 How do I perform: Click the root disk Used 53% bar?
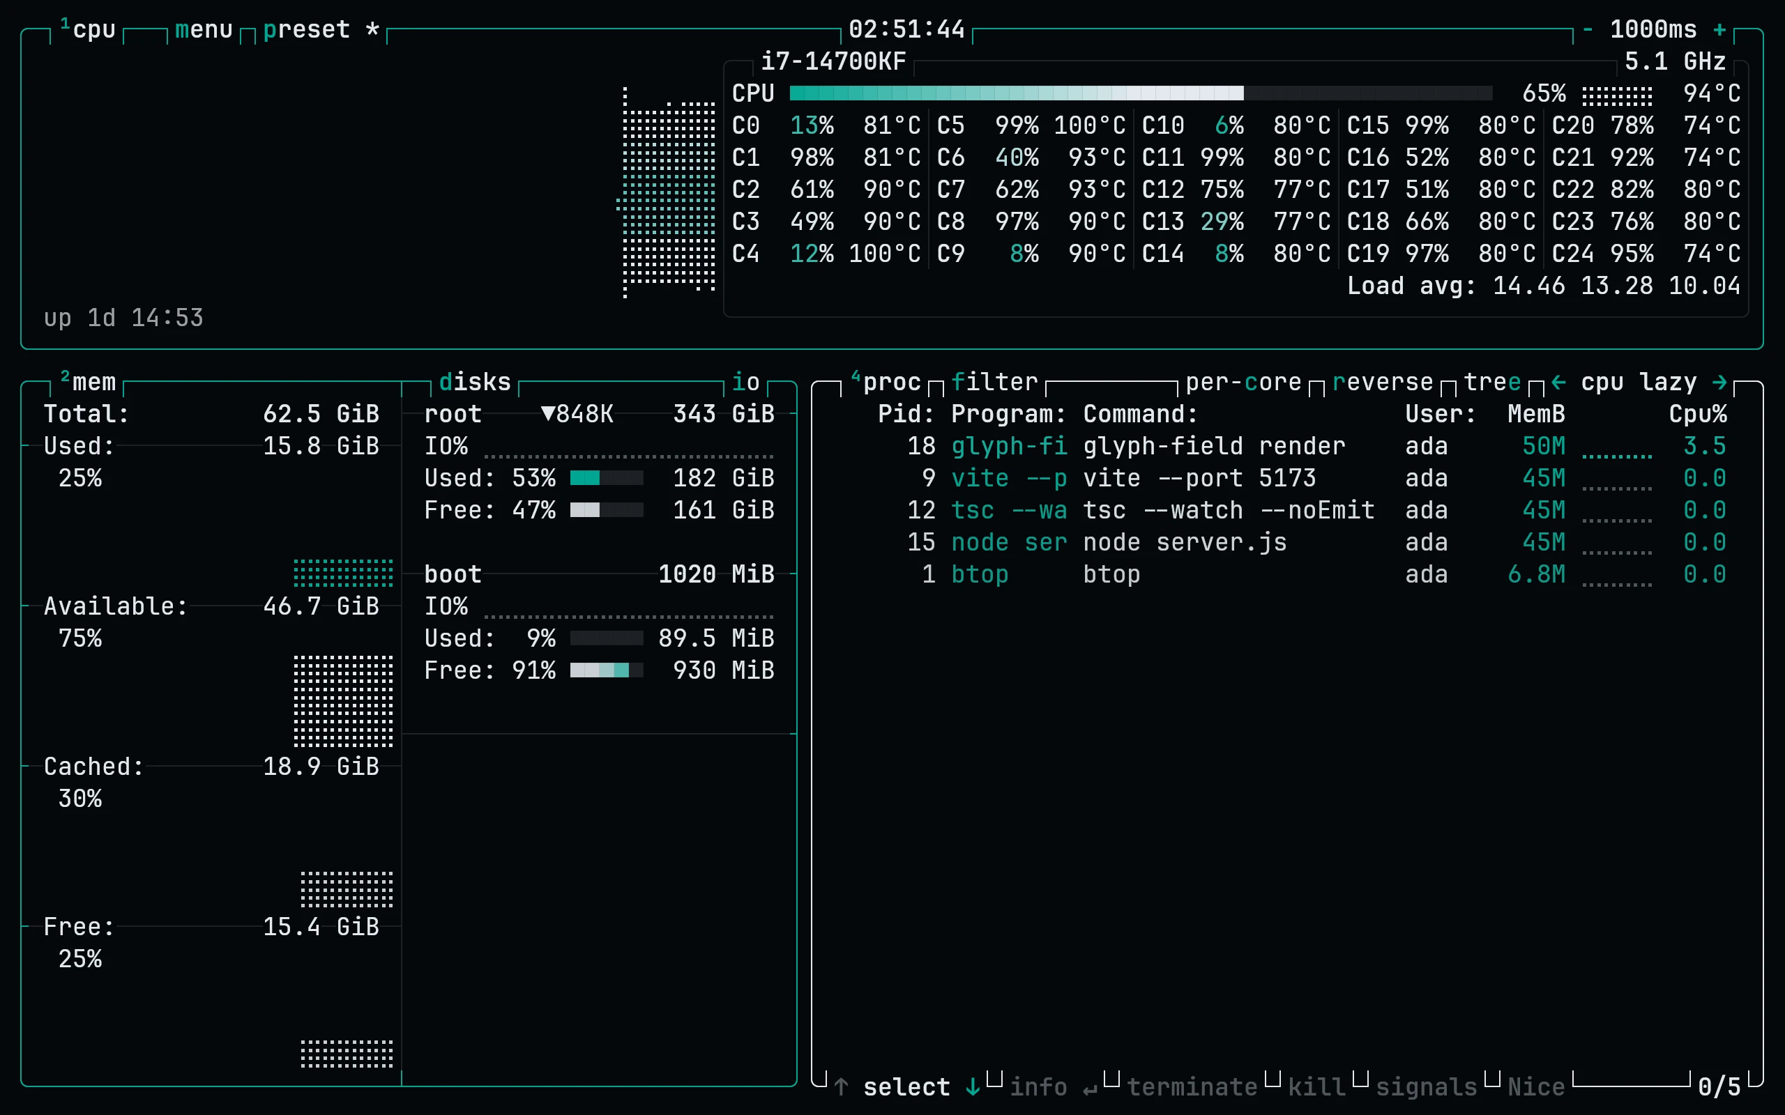click(607, 478)
